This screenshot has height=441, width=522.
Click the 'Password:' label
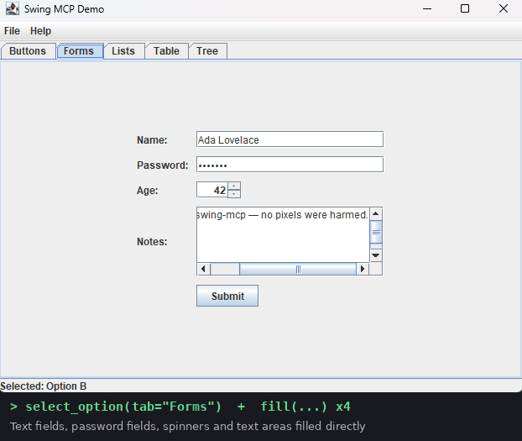point(163,165)
